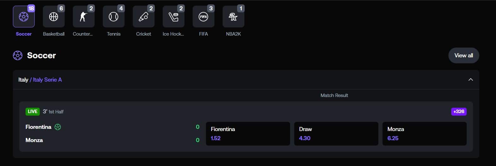Select the Tennis ball icon

pos(114,17)
